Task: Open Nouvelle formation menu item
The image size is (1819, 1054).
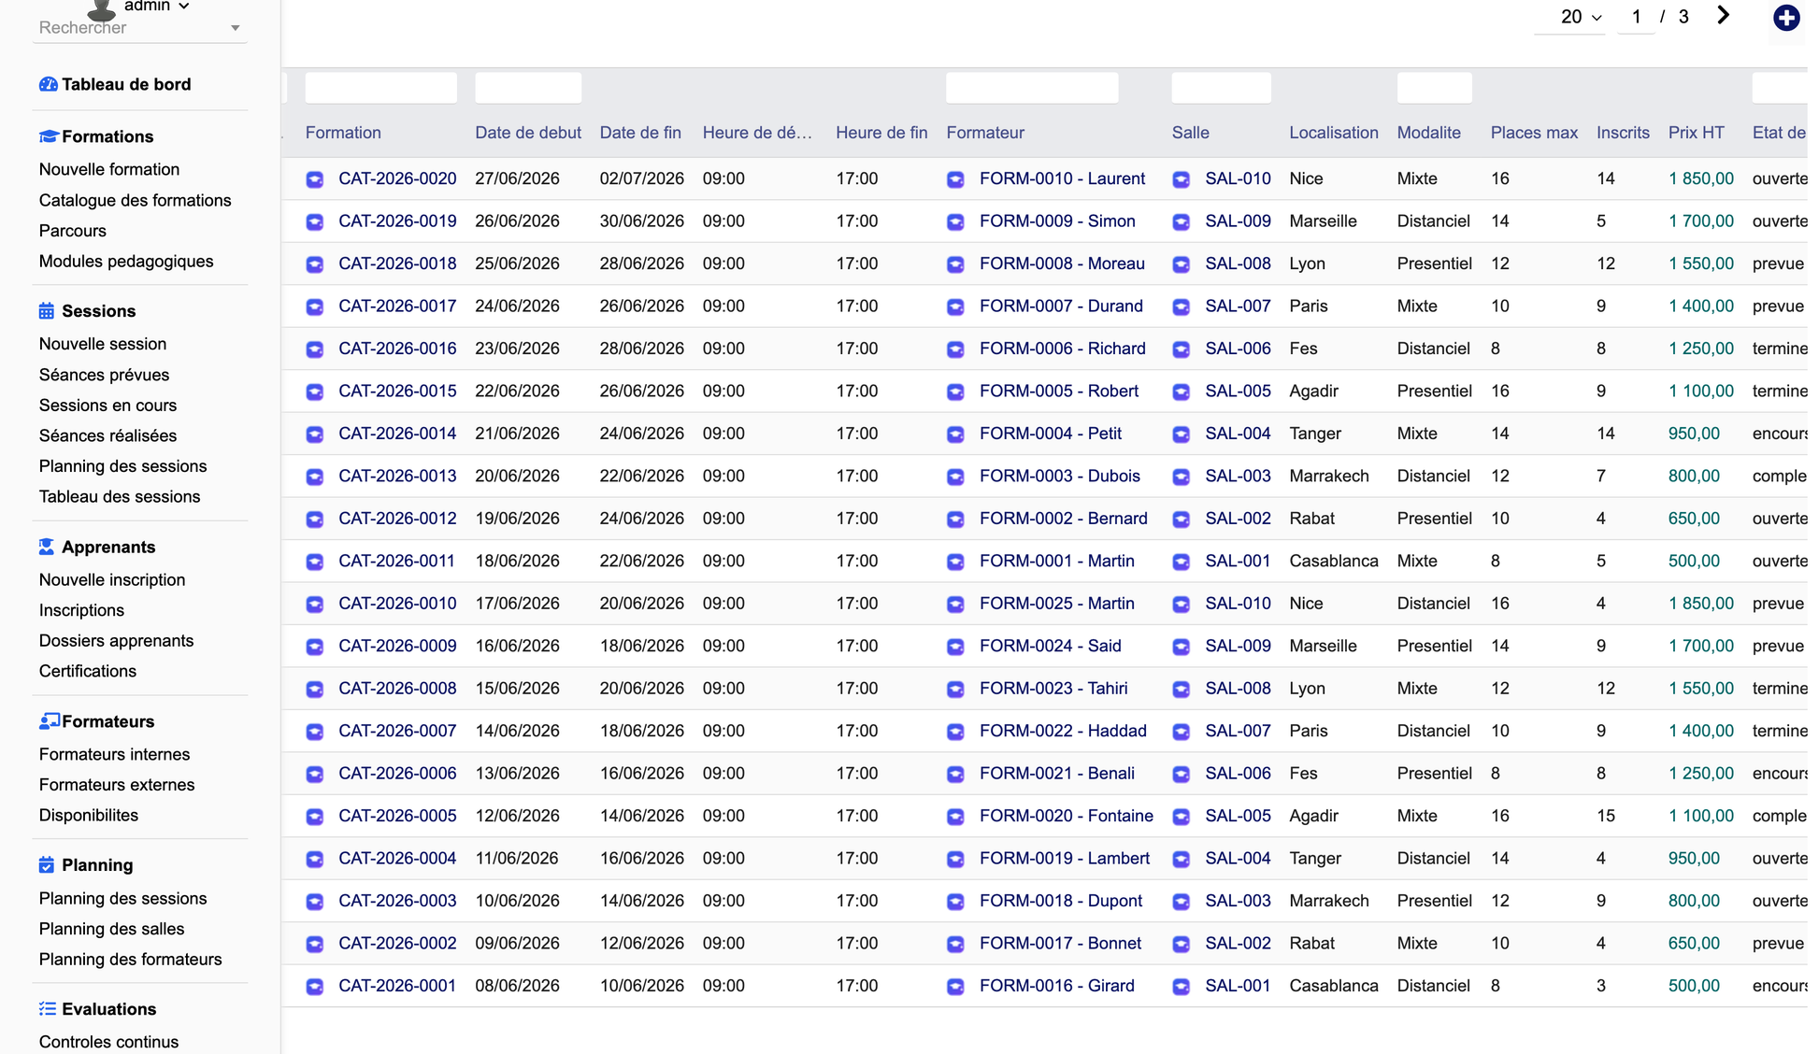Action: point(109,169)
